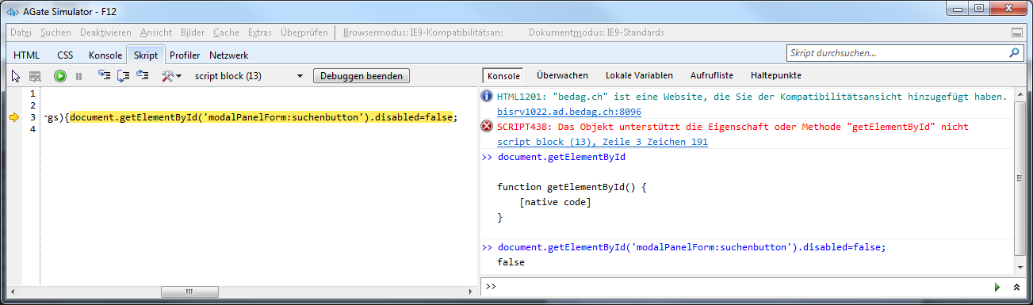Switch to the left Konsole tab

(105, 55)
